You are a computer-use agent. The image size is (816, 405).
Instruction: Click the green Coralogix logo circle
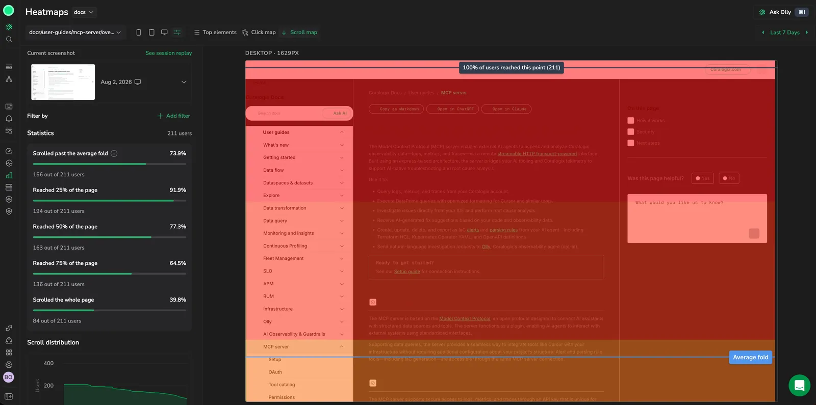tap(9, 11)
